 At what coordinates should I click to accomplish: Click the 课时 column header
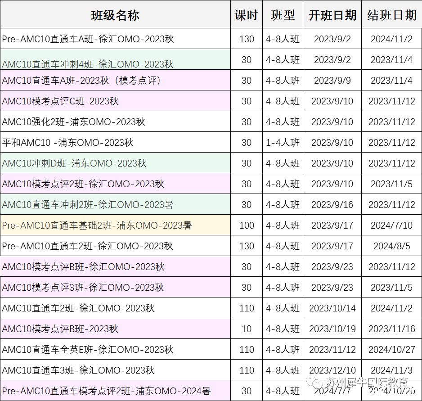(x=247, y=15)
